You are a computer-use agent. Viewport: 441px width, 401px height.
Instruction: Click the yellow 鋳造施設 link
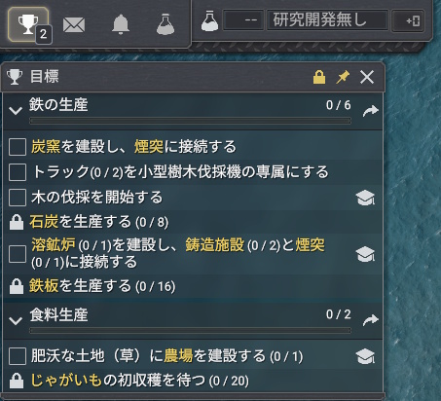click(x=214, y=245)
